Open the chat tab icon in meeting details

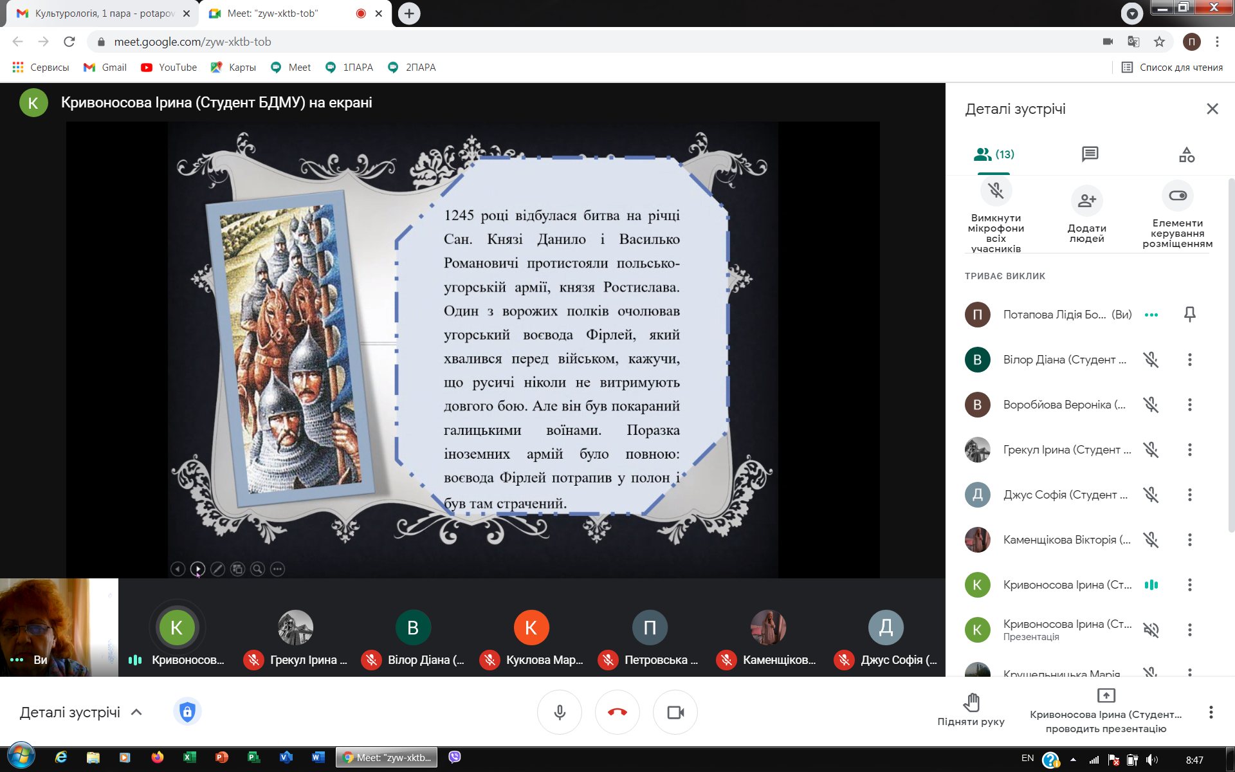1090,154
